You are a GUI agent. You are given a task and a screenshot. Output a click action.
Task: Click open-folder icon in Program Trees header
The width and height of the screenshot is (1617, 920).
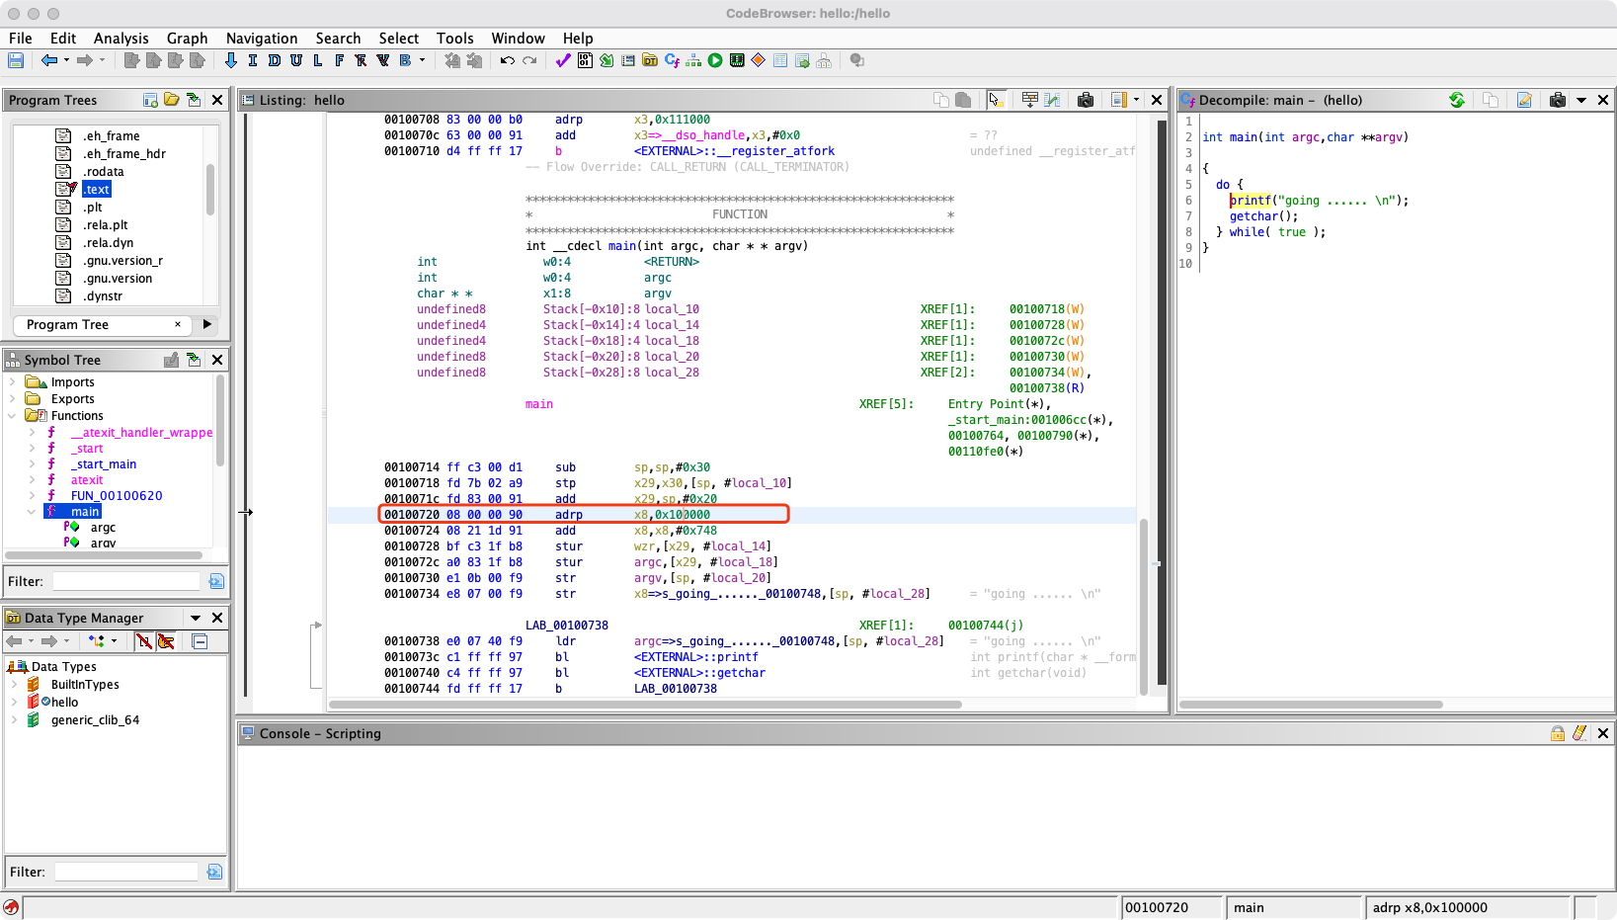point(172,100)
